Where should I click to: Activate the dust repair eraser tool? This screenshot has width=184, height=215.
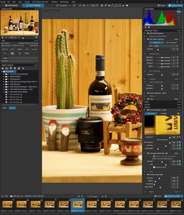coord(123,6)
